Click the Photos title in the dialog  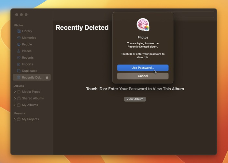(x=143, y=37)
